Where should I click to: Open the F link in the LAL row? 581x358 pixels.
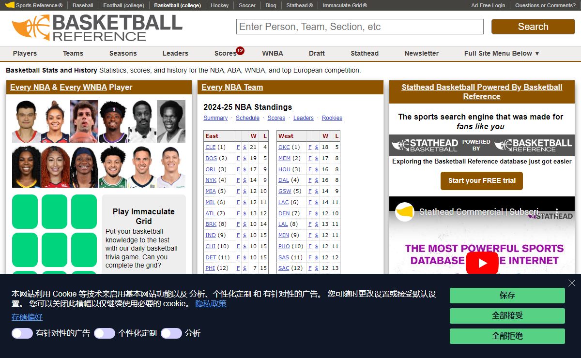310,224
